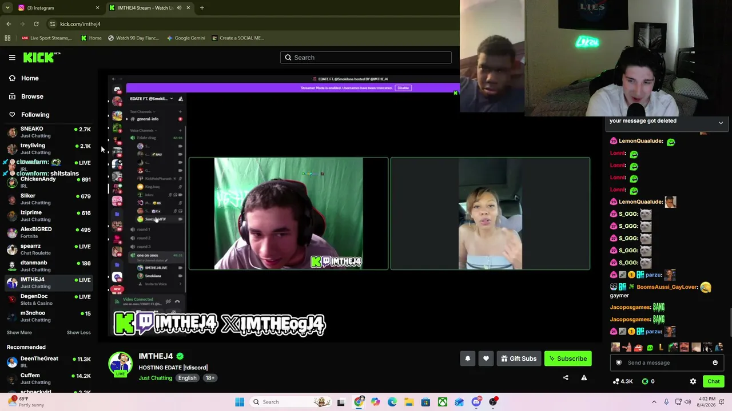
Task: Click IMTHEJ4 streamer avatar below video
Action: tap(121, 364)
